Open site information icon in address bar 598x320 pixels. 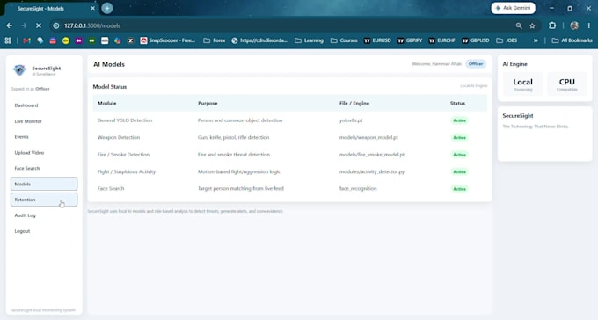(56, 25)
